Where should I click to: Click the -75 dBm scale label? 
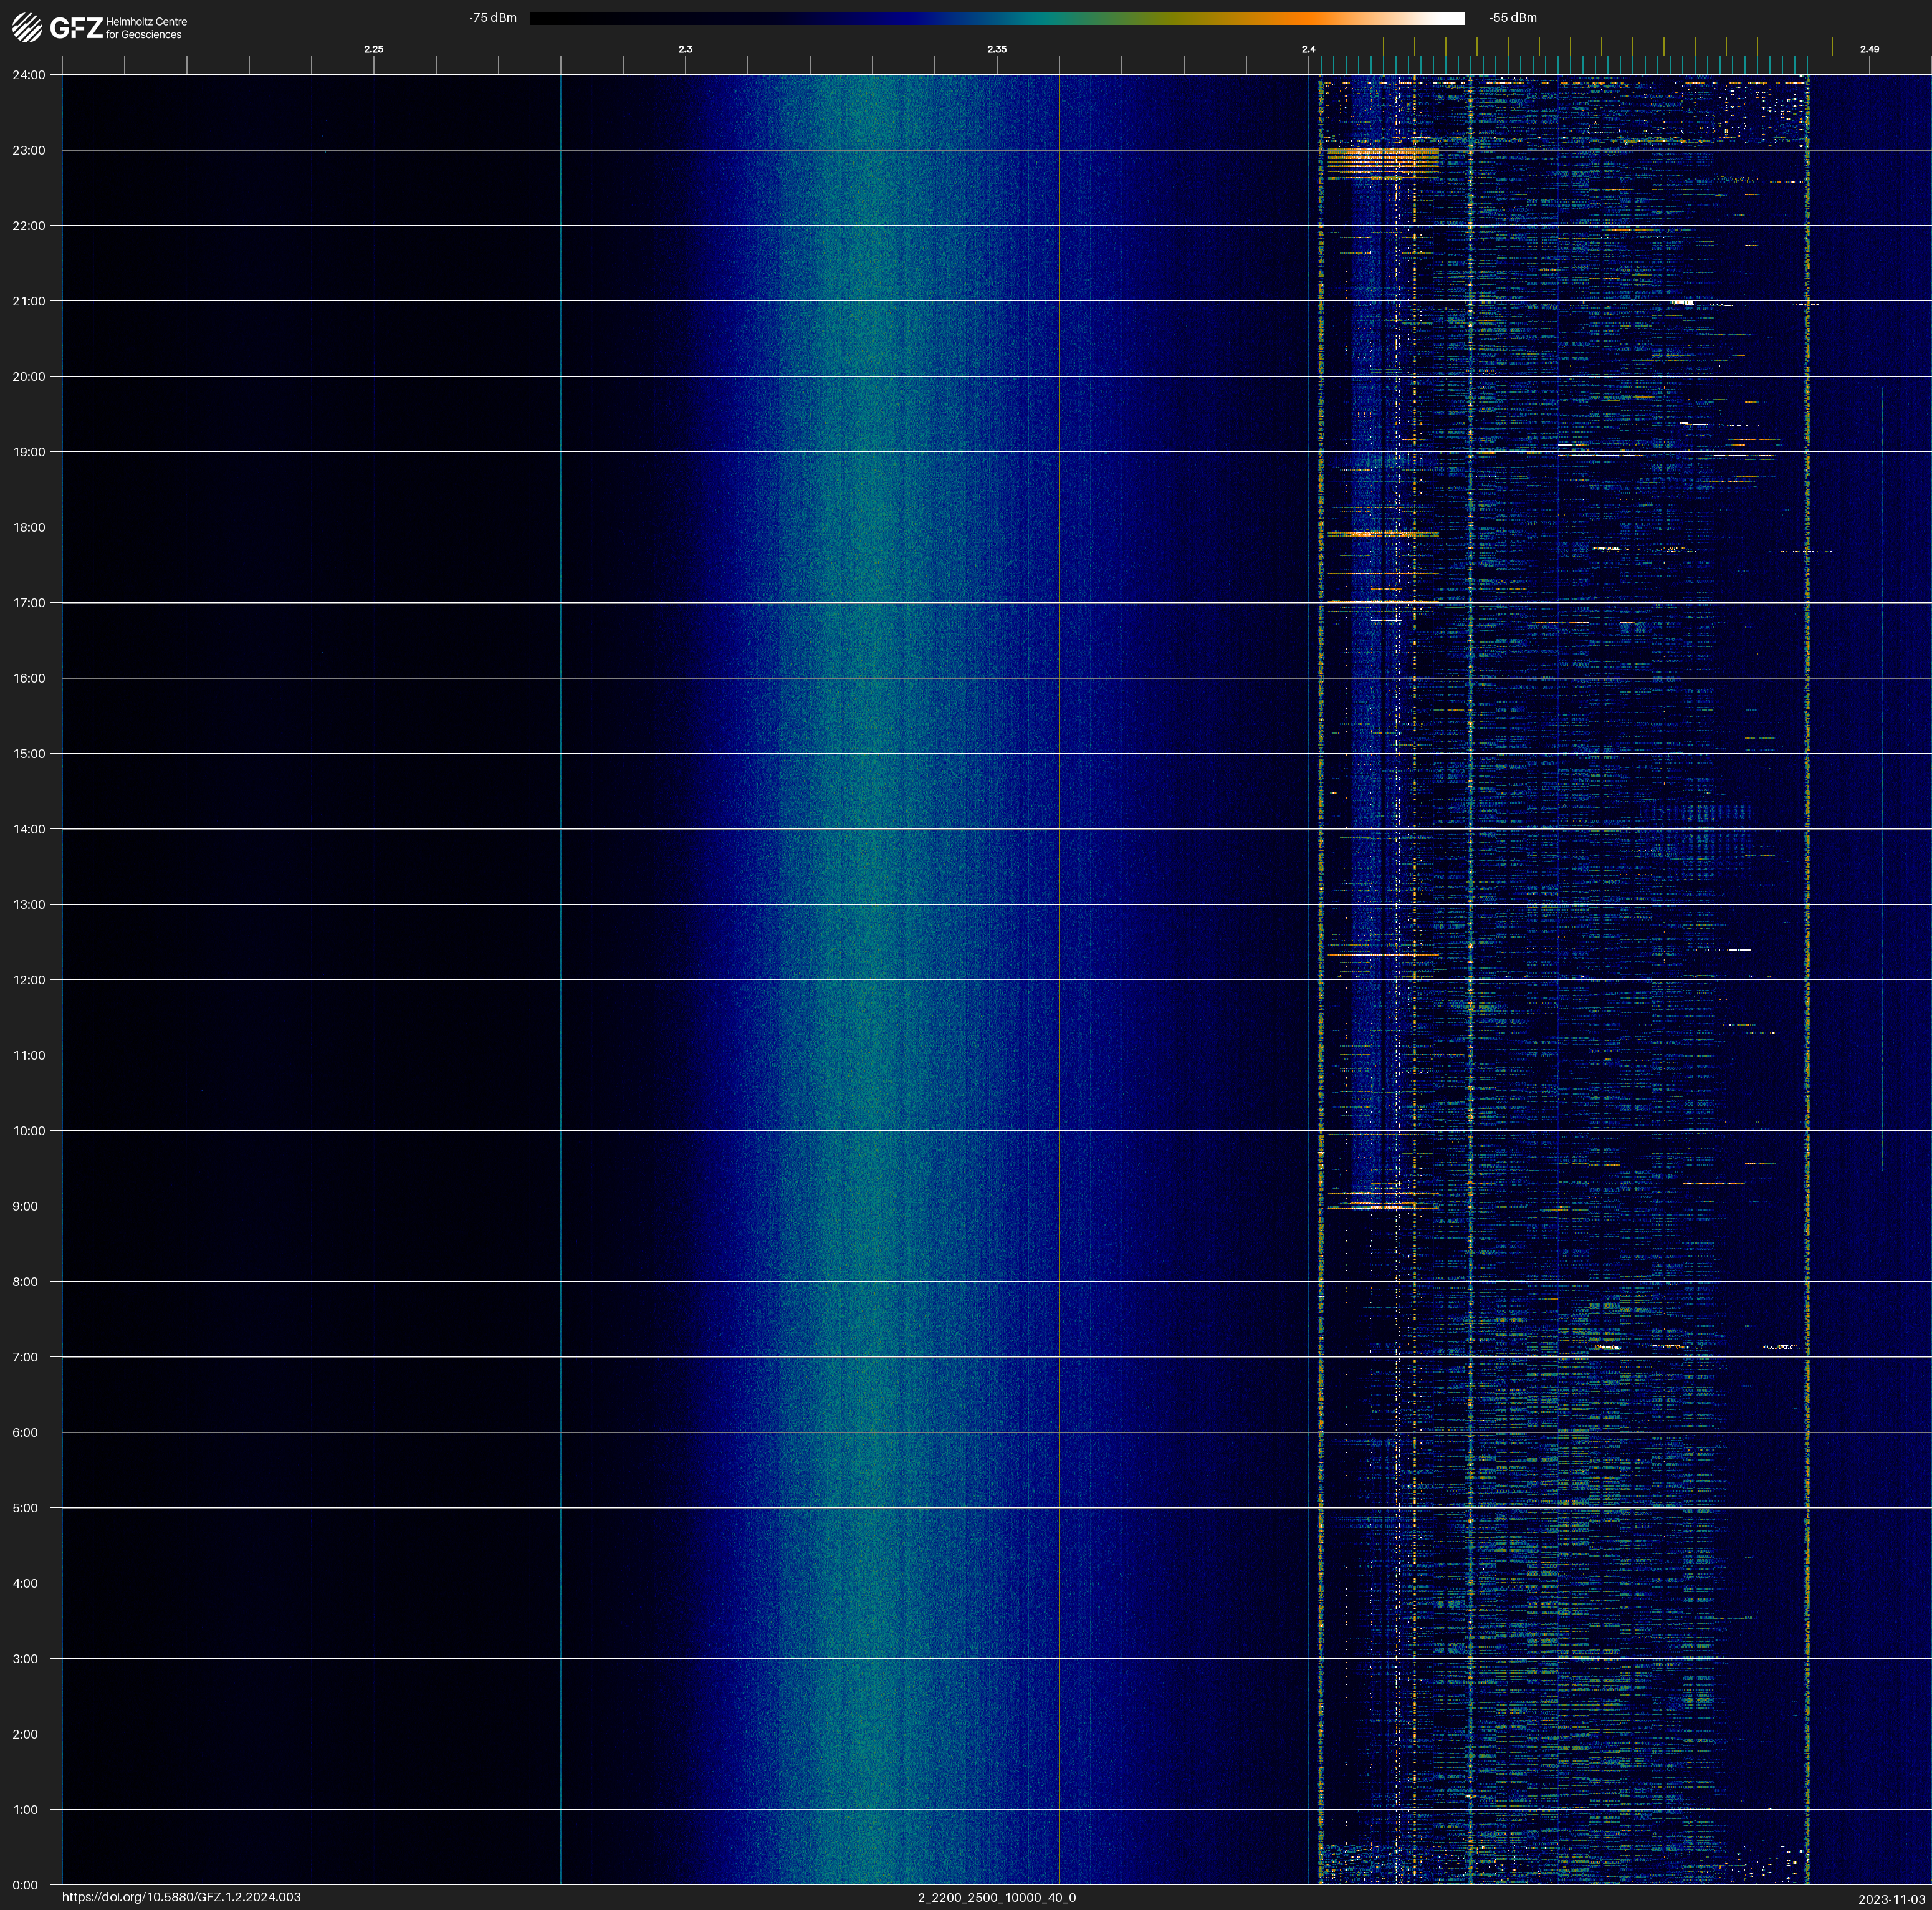pos(493,18)
